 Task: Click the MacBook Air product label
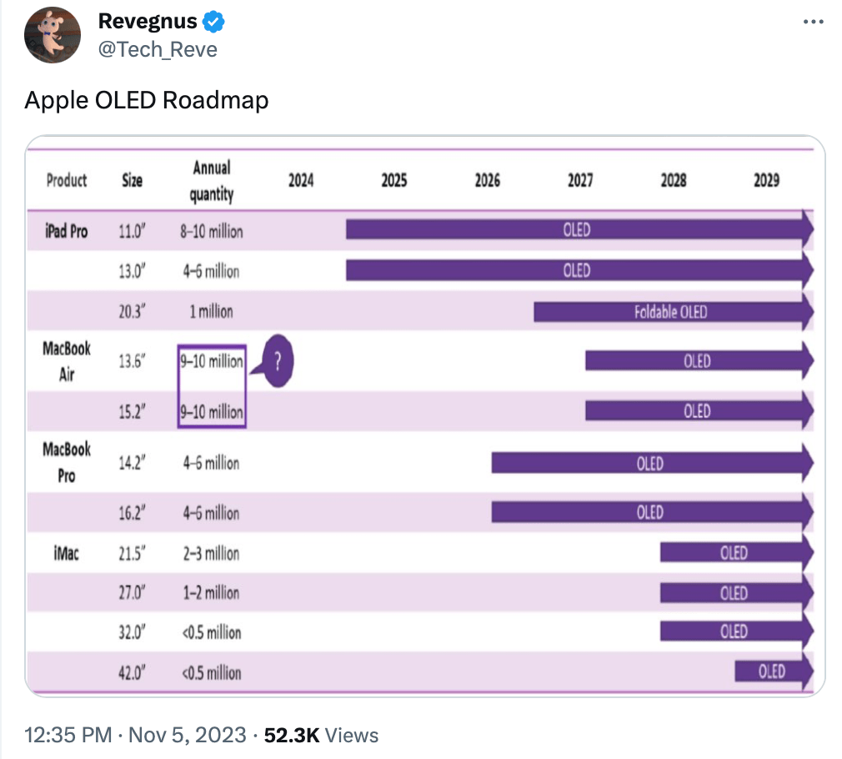67,361
